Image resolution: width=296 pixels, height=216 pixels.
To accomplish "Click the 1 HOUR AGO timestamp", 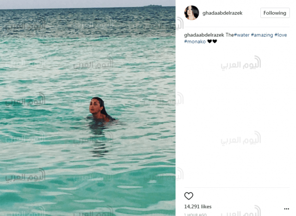I will pyautogui.click(x=195, y=215).
